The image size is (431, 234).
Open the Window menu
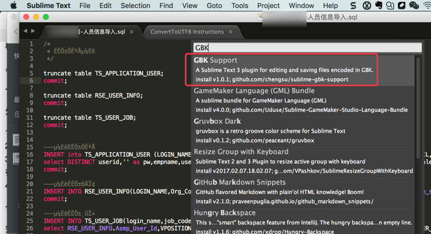pos(301,5)
